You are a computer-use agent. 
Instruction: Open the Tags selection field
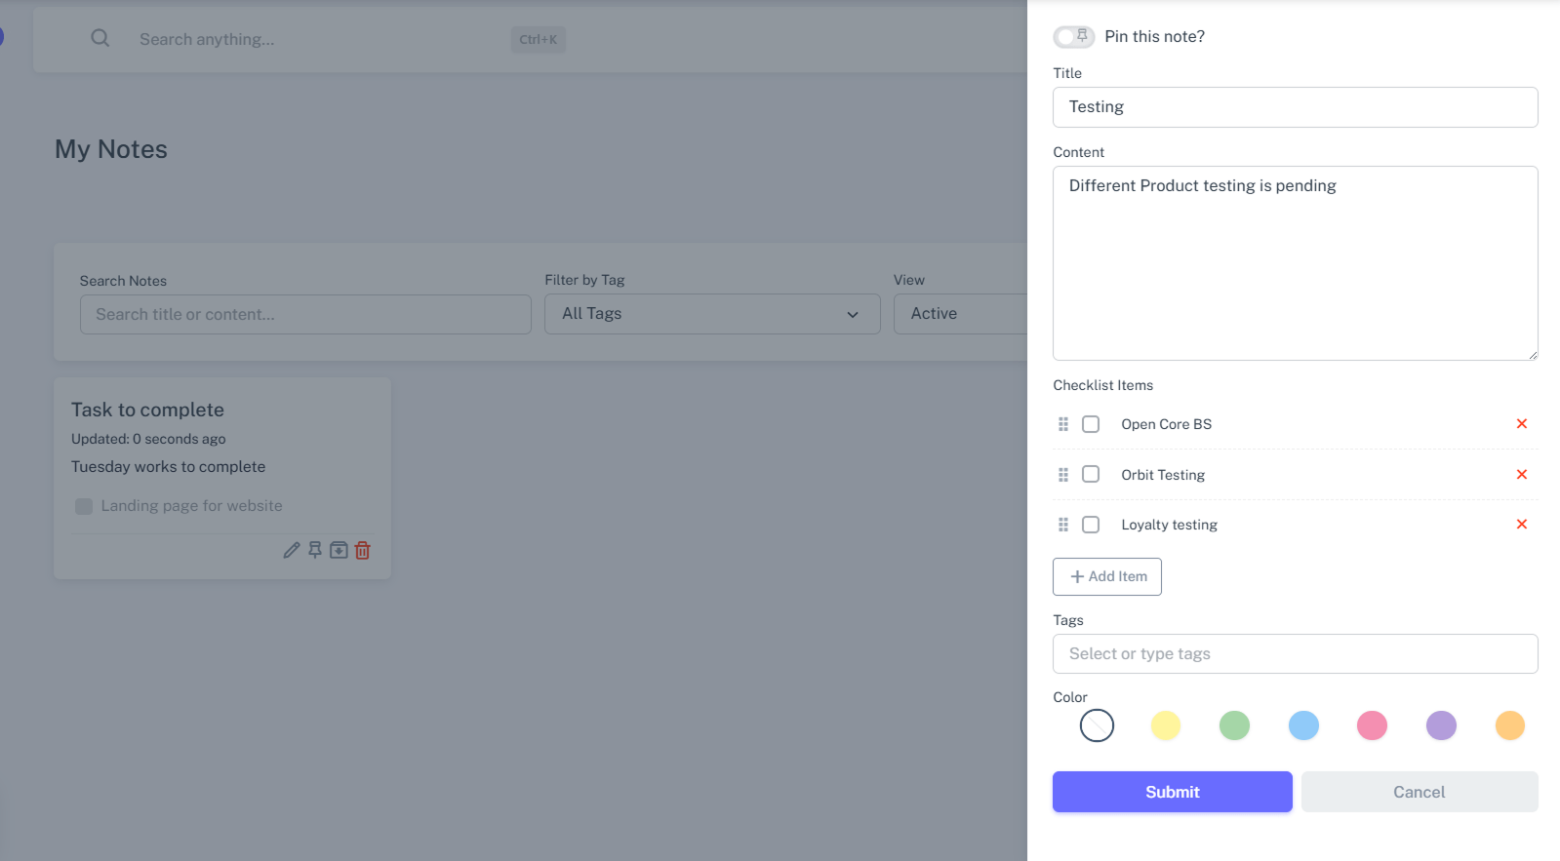[x=1295, y=654]
